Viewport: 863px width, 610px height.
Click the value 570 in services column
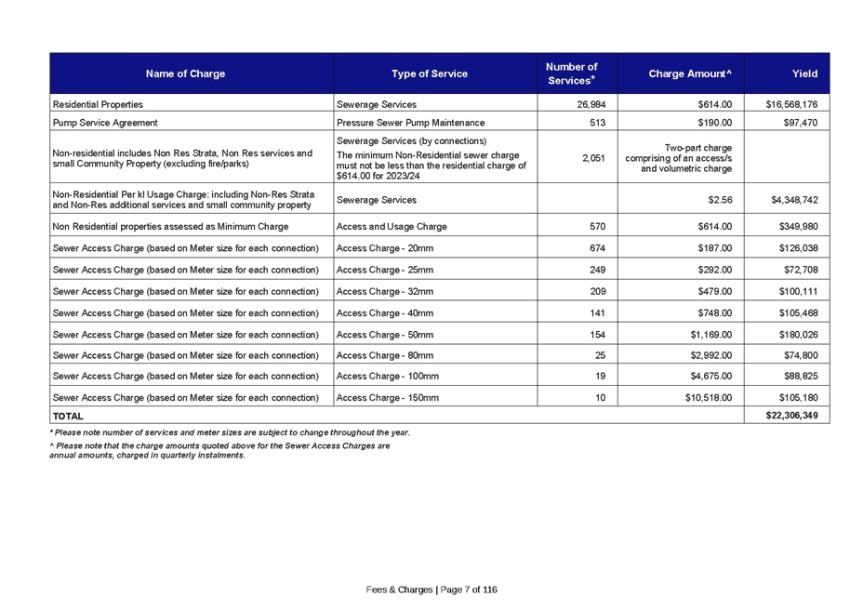click(598, 226)
